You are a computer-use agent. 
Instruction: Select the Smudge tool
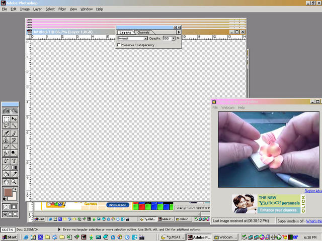[6, 153]
